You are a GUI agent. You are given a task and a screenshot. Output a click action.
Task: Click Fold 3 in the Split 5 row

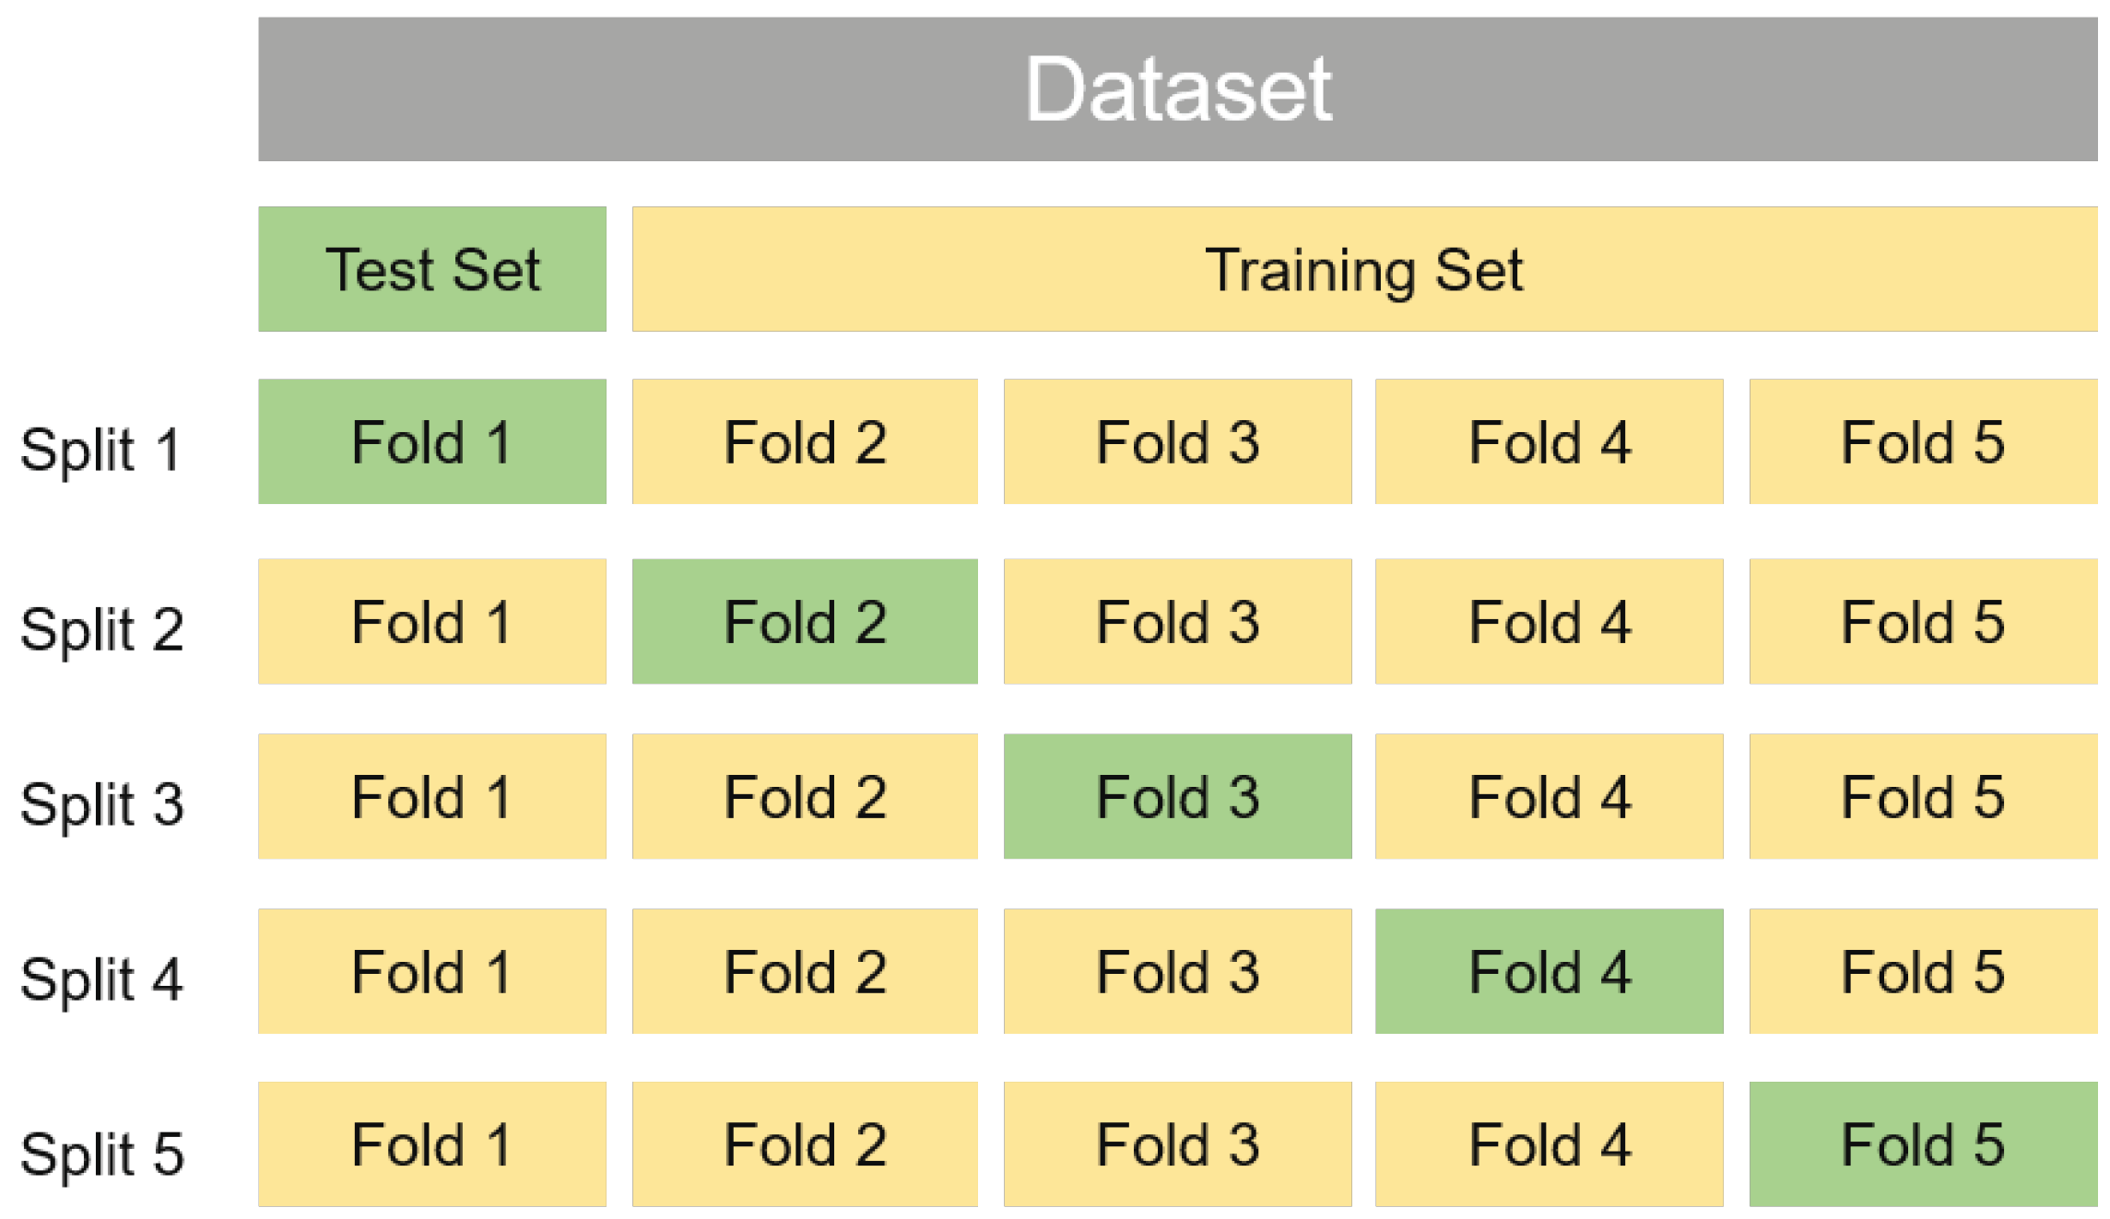[1177, 1144]
